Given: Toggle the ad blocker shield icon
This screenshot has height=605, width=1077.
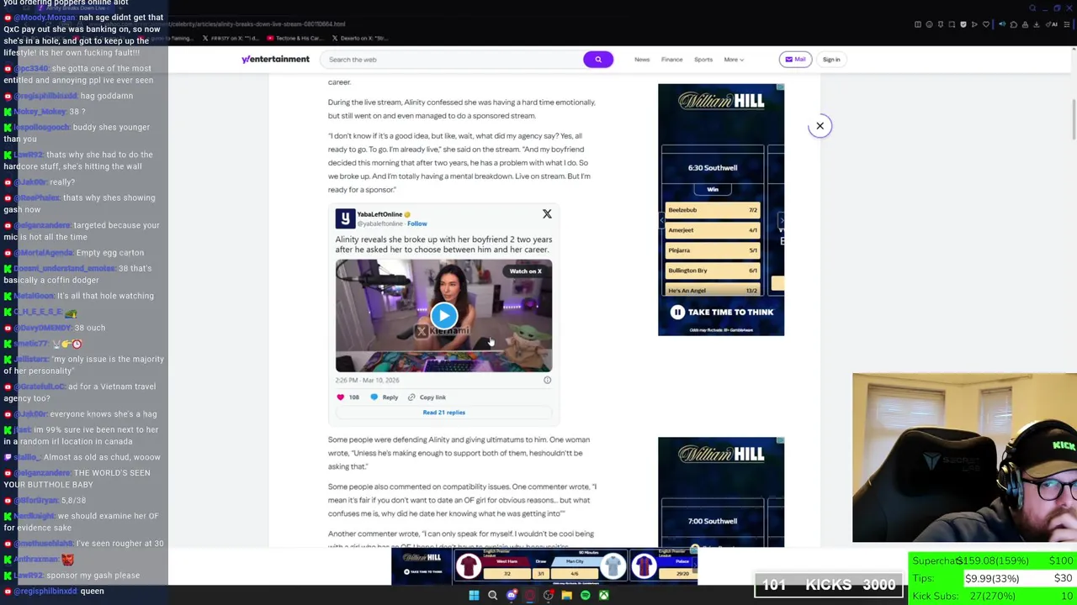Looking at the screenshot, I should (963, 24).
